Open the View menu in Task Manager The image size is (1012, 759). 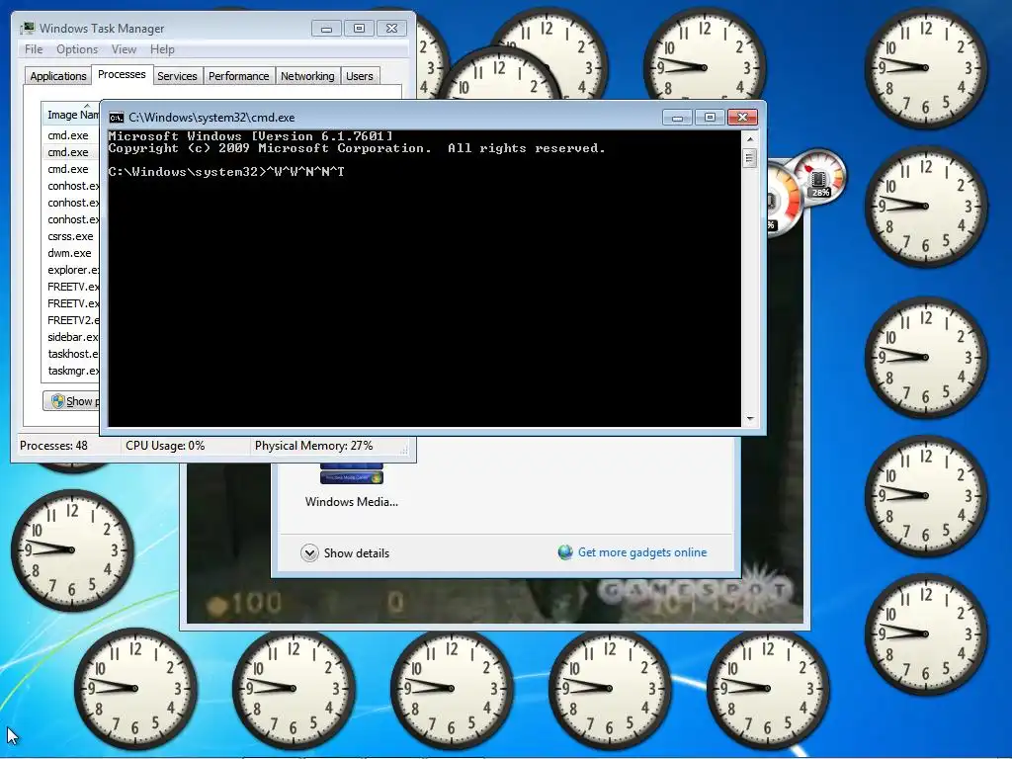[x=124, y=49]
